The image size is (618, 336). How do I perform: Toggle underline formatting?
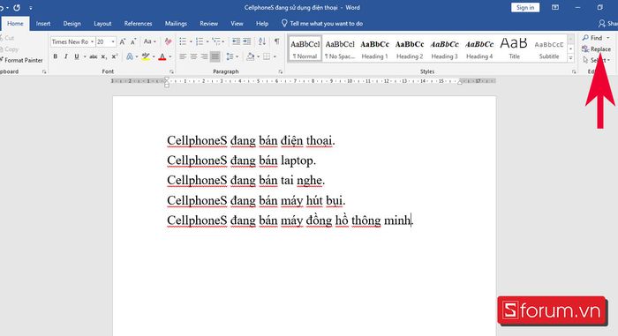click(x=77, y=56)
